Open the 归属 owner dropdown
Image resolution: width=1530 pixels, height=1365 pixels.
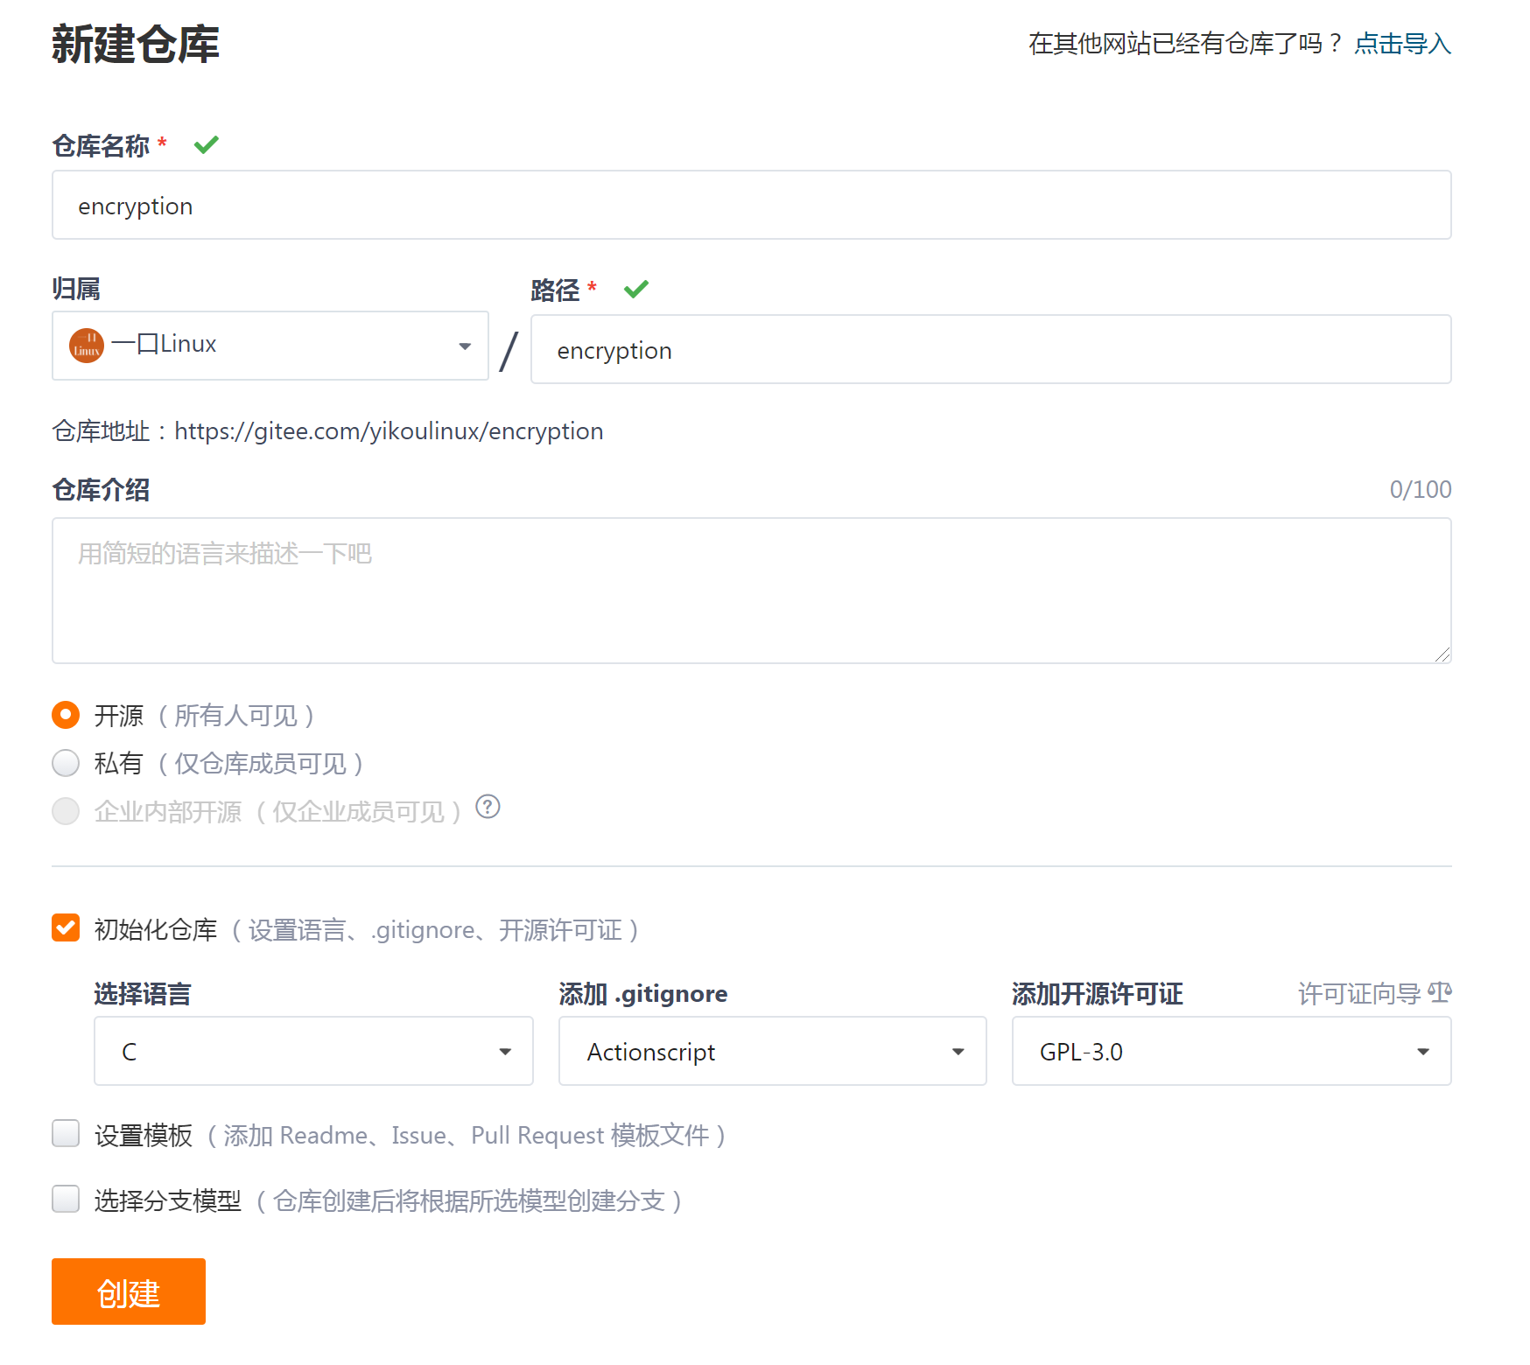[x=270, y=346]
